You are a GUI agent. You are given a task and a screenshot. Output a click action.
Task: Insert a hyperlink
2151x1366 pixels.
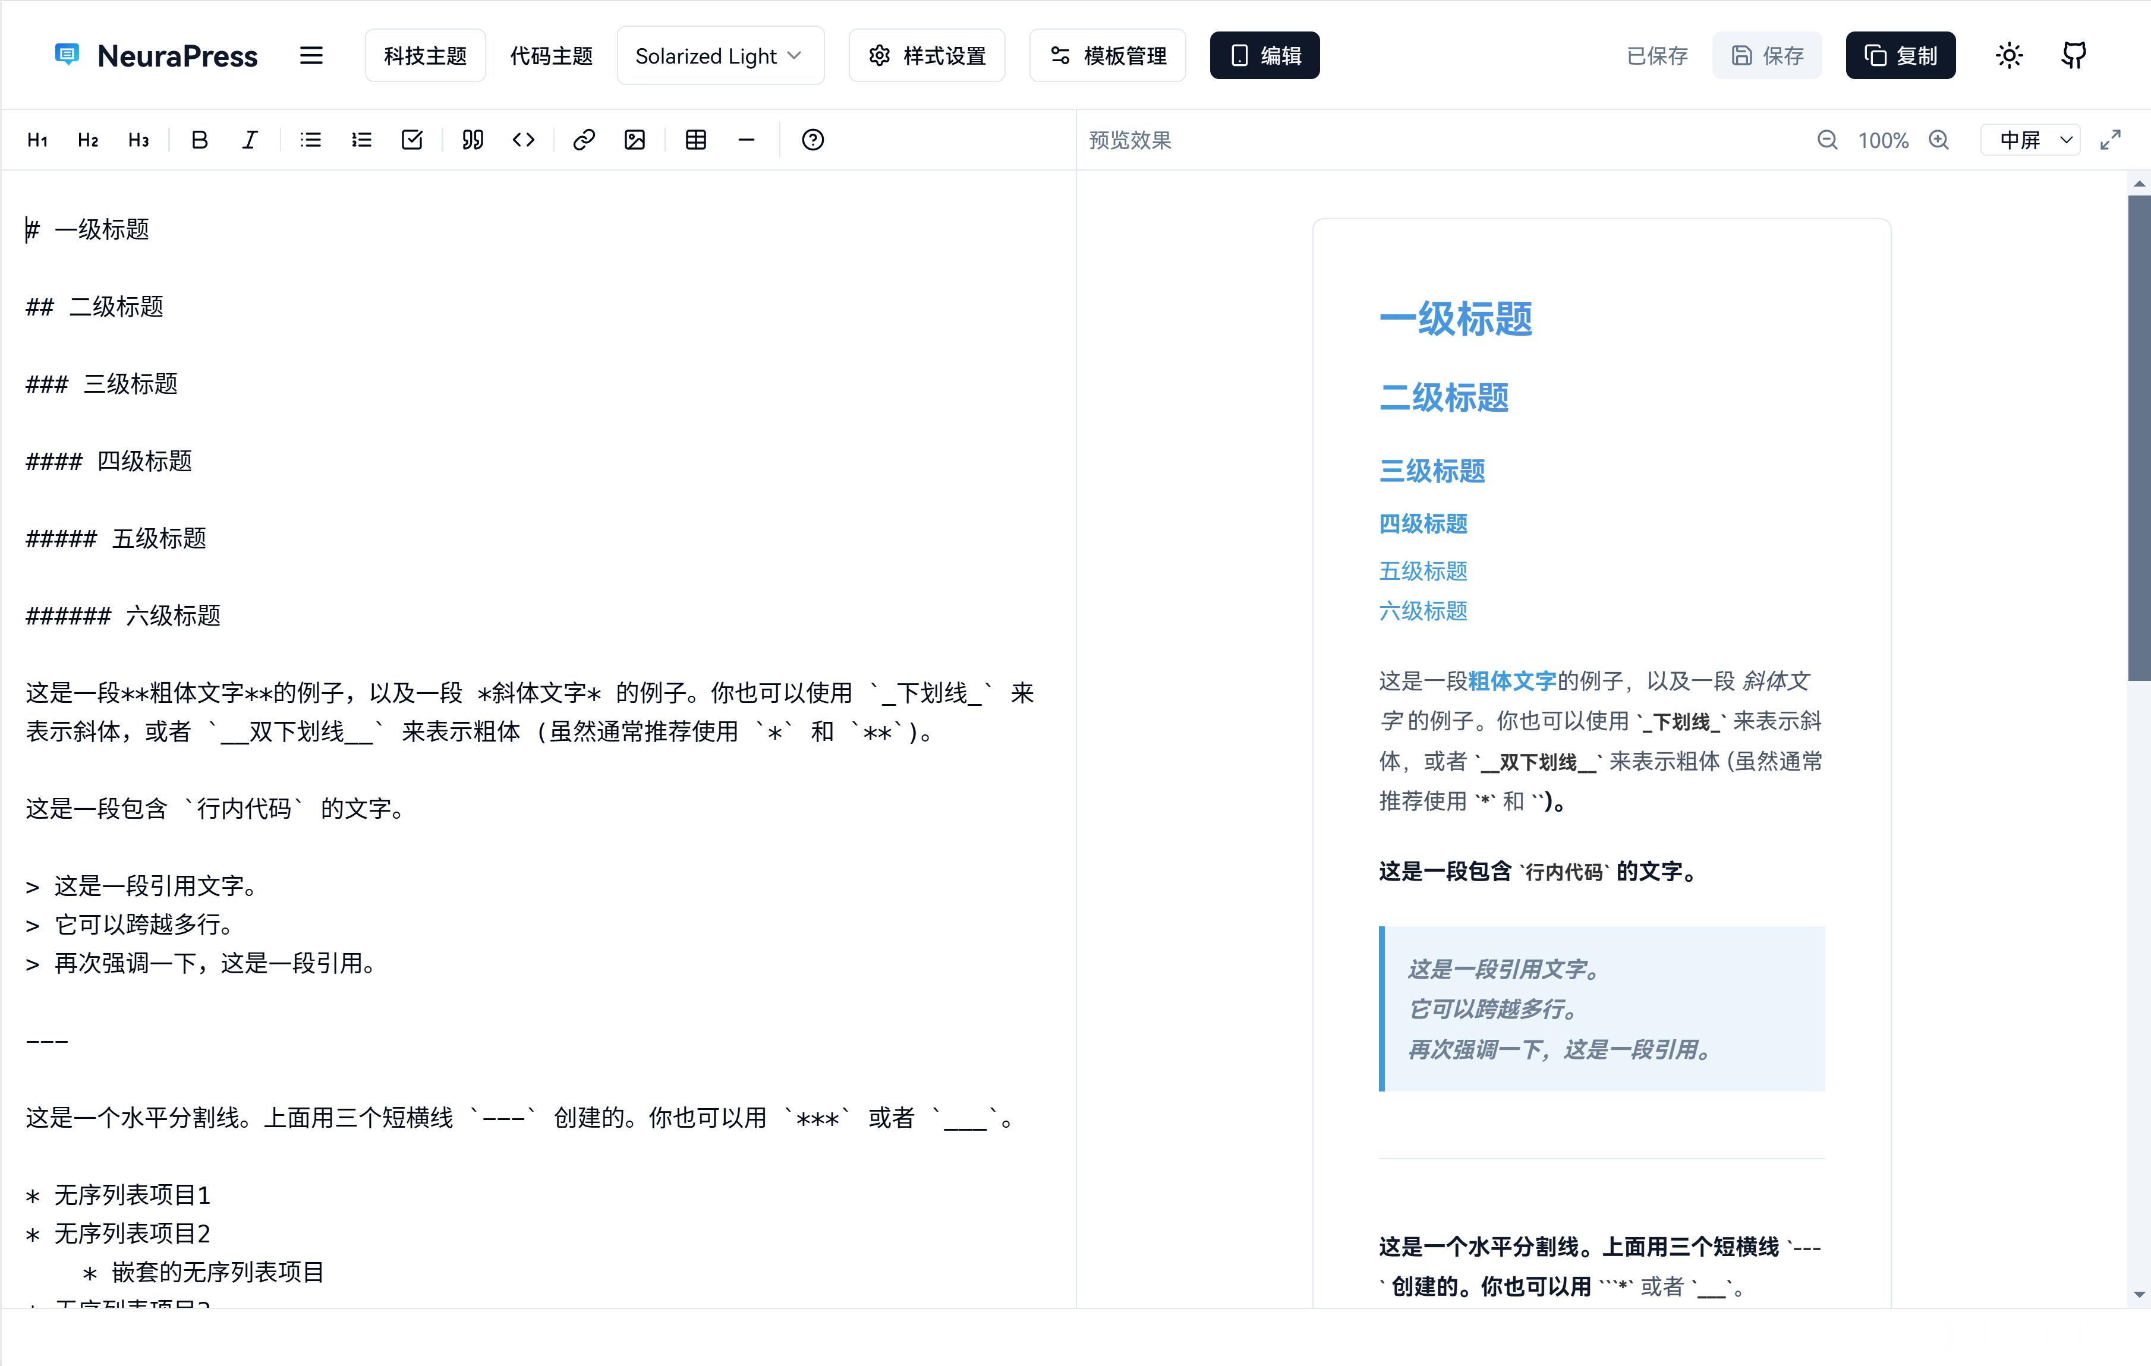tap(584, 140)
